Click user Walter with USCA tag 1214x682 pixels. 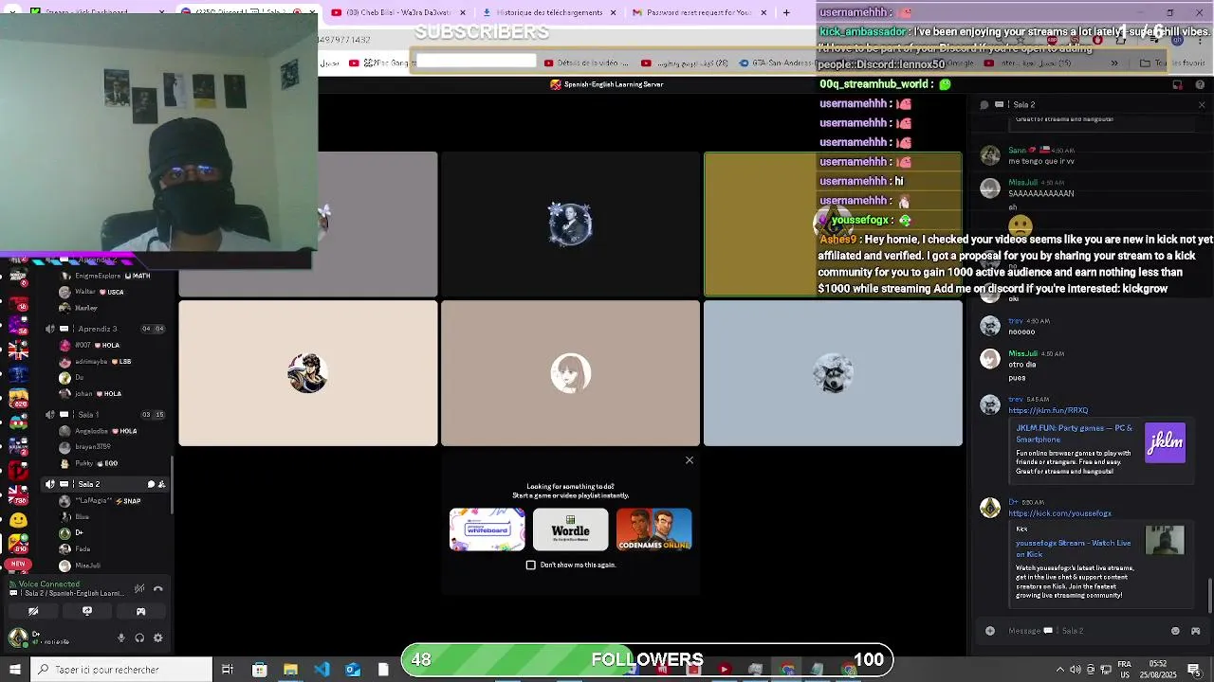(90, 292)
